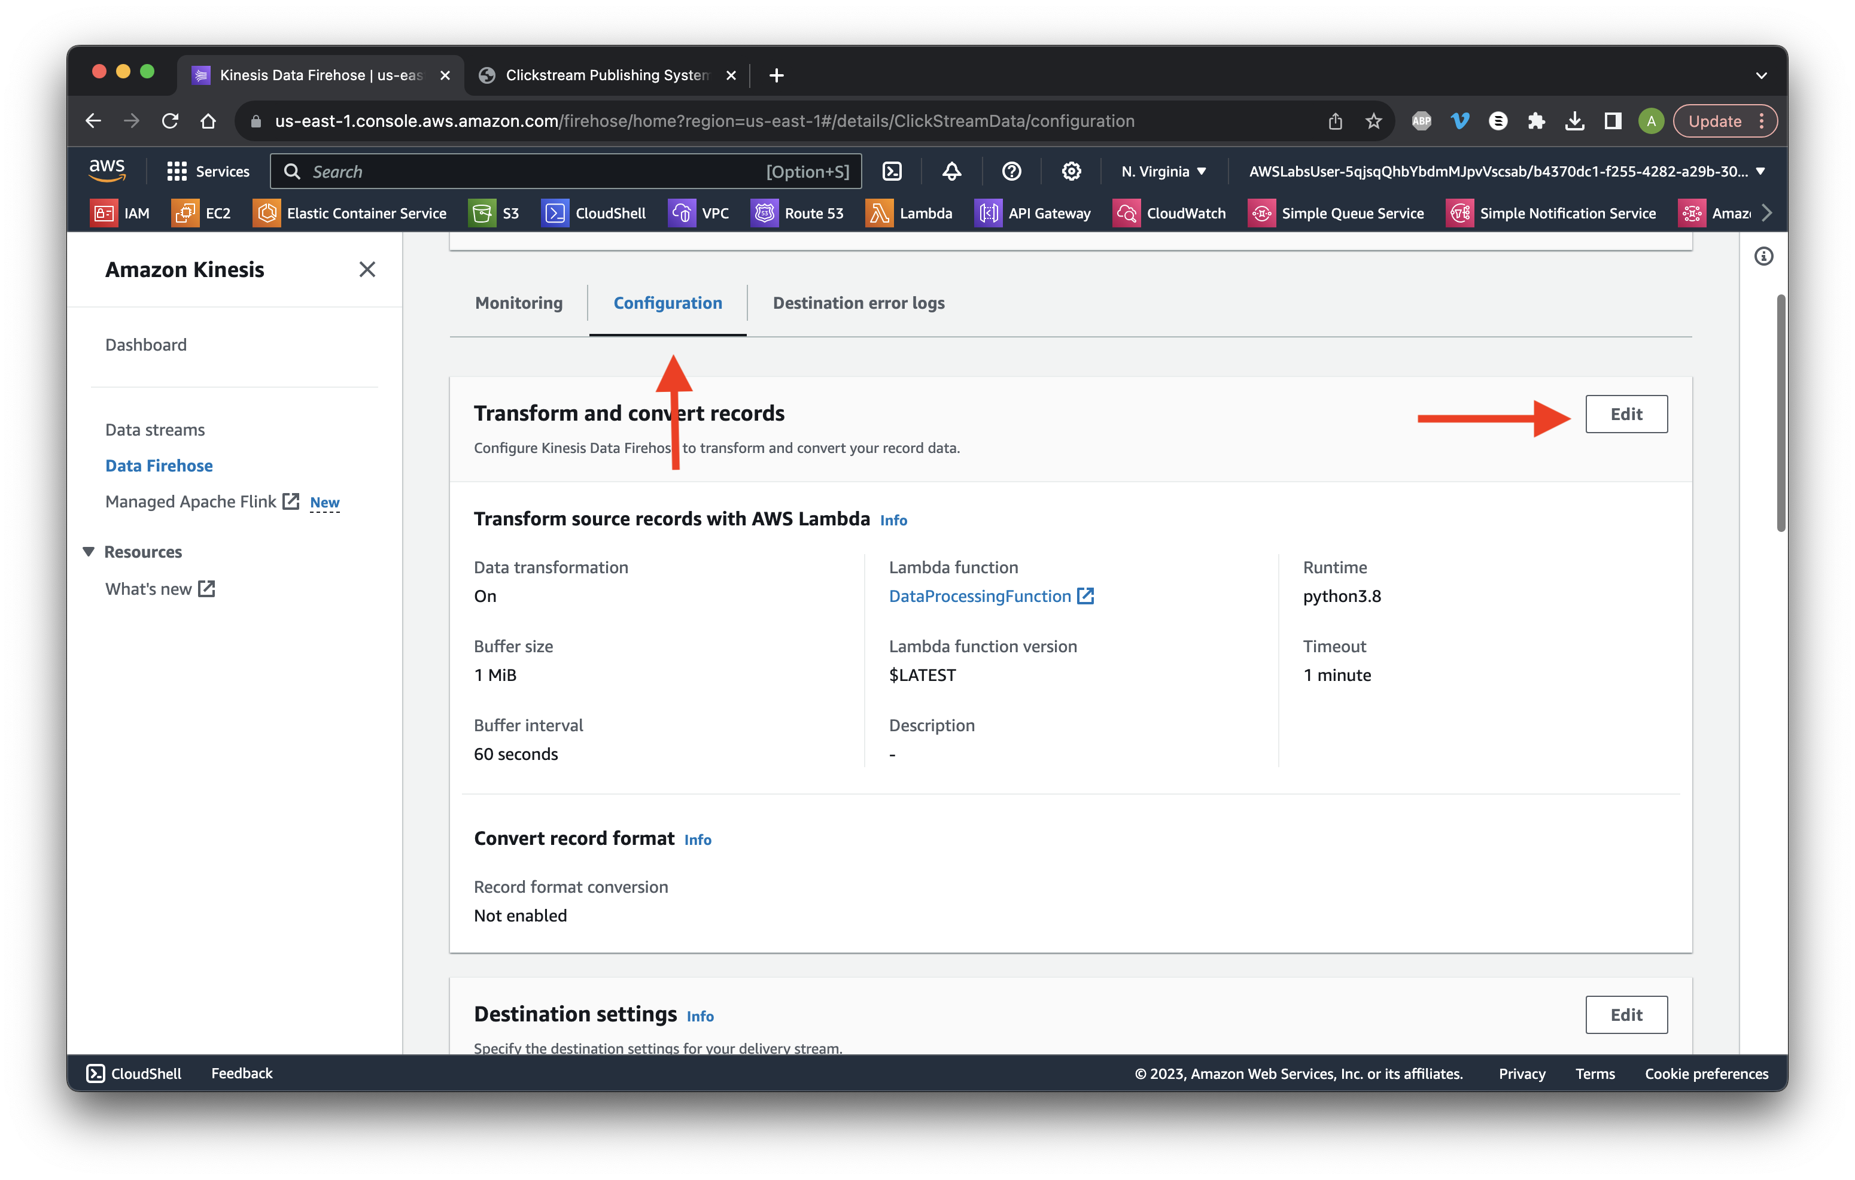The image size is (1855, 1180).
Task: Collapse the Resources section in sidebar
Action: click(x=89, y=552)
